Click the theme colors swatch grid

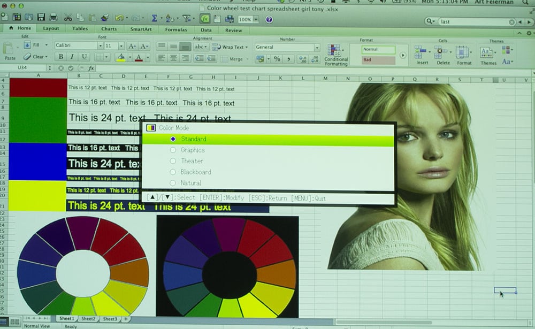(x=506, y=50)
